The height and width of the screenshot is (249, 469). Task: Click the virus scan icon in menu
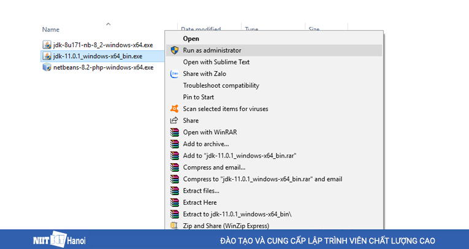click(174, 109)
